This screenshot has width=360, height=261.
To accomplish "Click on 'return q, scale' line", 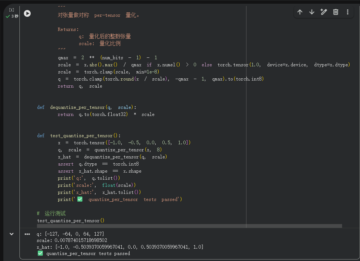I will click(x=80, y=86).
